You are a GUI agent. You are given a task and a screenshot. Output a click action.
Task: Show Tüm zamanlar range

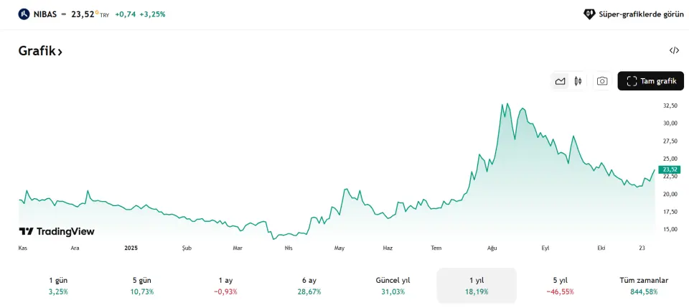[x=644, y=286]
